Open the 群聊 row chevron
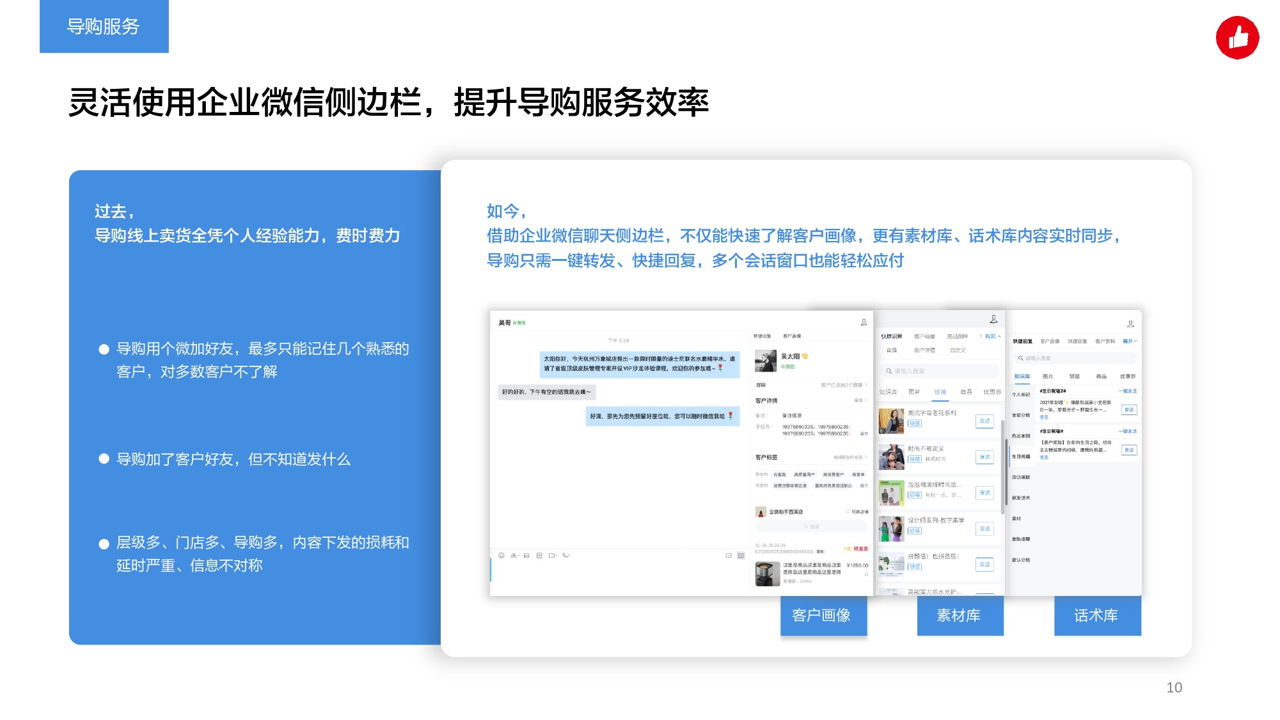Viewport: 1280px width, 720px height. point(866,385)
